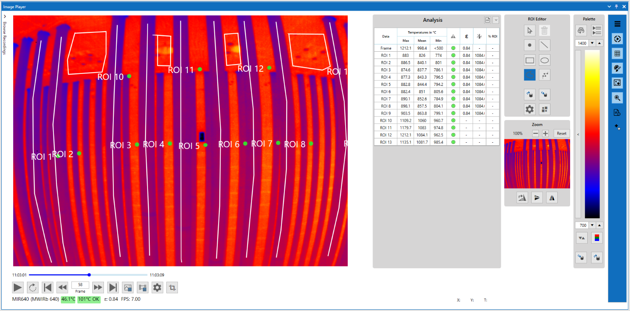Pick the point ROI tool
The image size is (630, 311).
point(530,45)
